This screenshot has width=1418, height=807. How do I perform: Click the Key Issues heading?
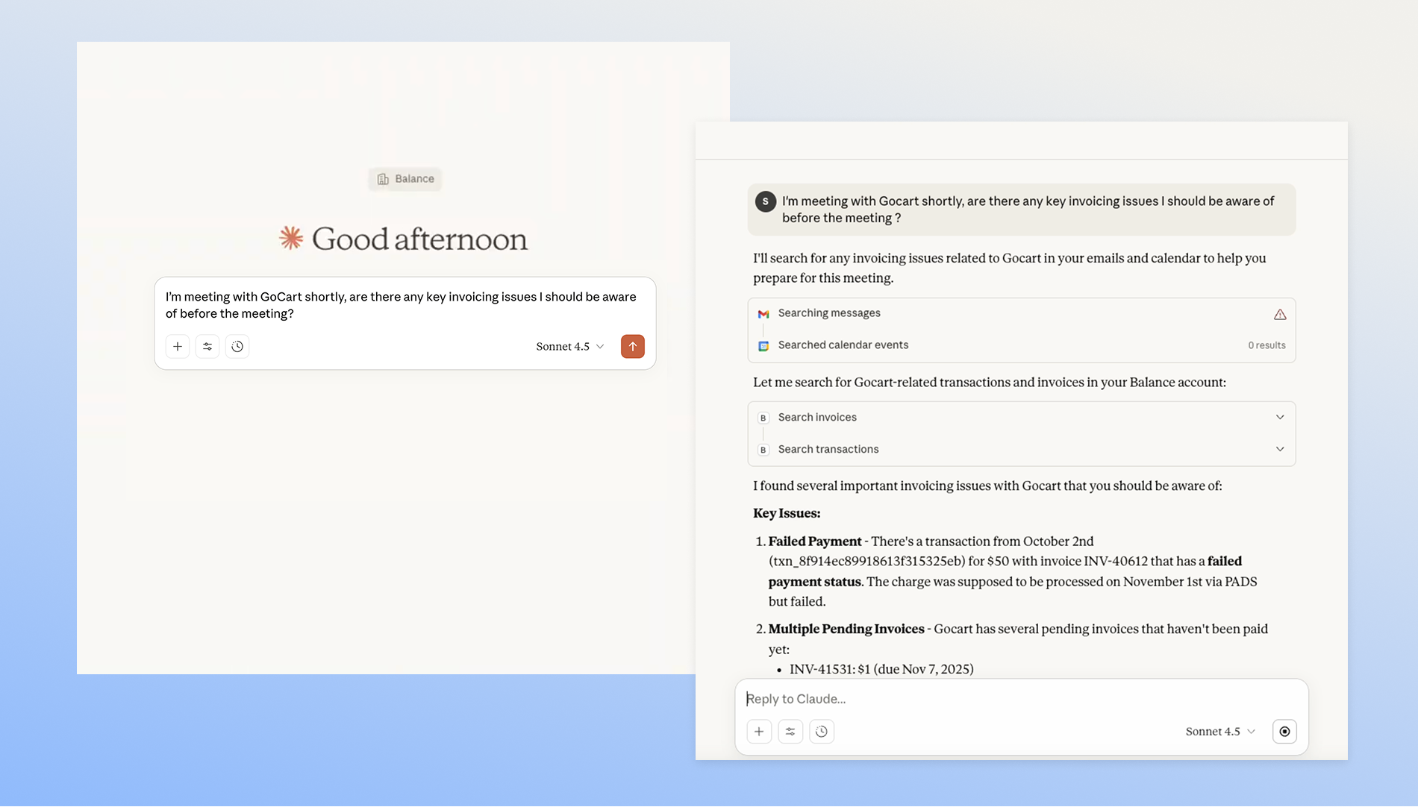click(x=787, y=513)
